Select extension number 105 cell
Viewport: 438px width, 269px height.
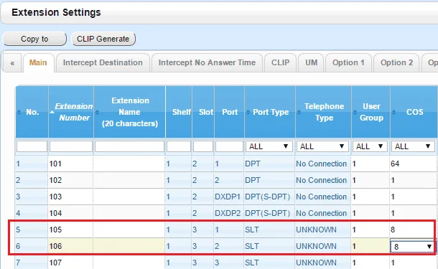click(x=70, y=230)
